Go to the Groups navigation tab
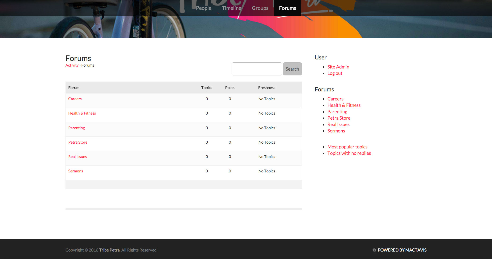Image resolution: width=492 pixels, height=259 pixels. click(x=260, y=8)
